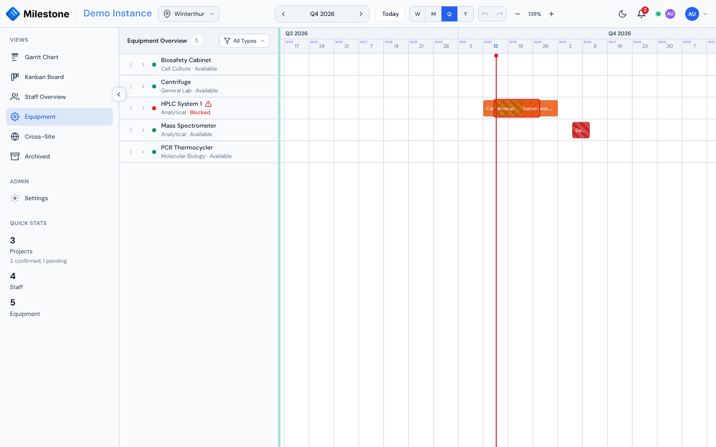Screen dimensions: 716x447
Task: Expand the user menu chevron
Action: (x=705, y=14)
